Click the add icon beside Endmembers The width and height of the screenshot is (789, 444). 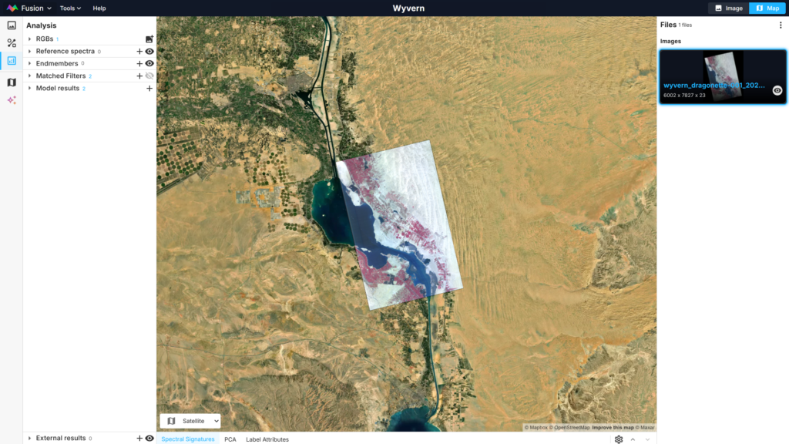(139, 63)
